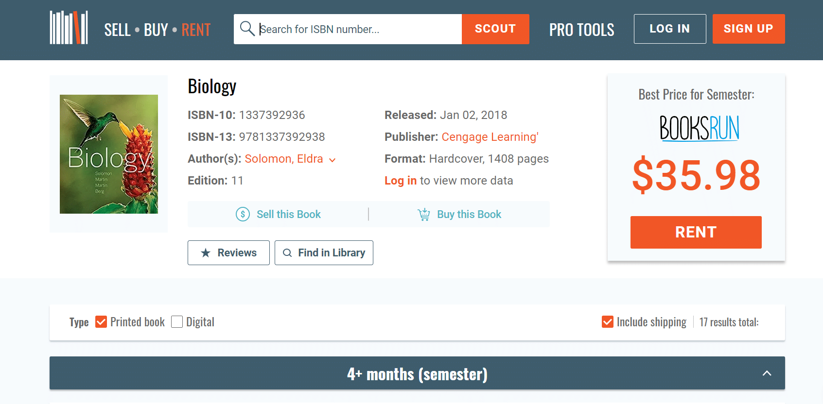Open the BUY menu item
The width and height of the screenshot is (823, 404).
click(x=156, y=30)
